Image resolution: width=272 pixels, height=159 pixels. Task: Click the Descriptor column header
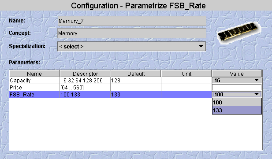click(x=85, y=74)
